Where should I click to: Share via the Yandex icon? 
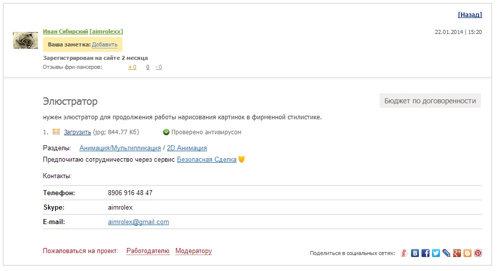pos(404,253)
